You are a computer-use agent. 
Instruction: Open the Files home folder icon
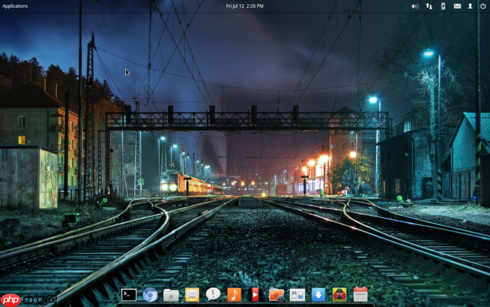pyautogui.click(x=171, y=295)
